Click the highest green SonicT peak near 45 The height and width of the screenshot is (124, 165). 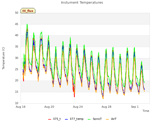coord(27,24)
